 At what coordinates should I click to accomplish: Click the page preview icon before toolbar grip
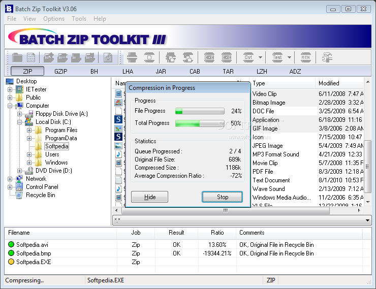108,57
